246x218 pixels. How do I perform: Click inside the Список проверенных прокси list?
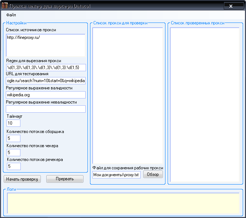coord(204,104)
